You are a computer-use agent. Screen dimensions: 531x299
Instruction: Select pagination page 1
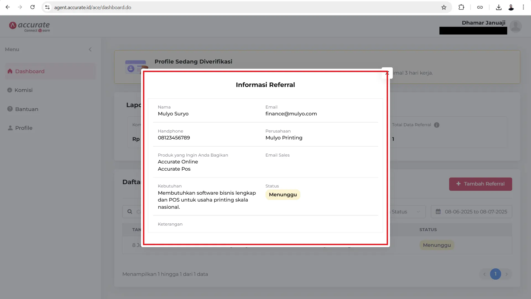click(x=495, y=274)
